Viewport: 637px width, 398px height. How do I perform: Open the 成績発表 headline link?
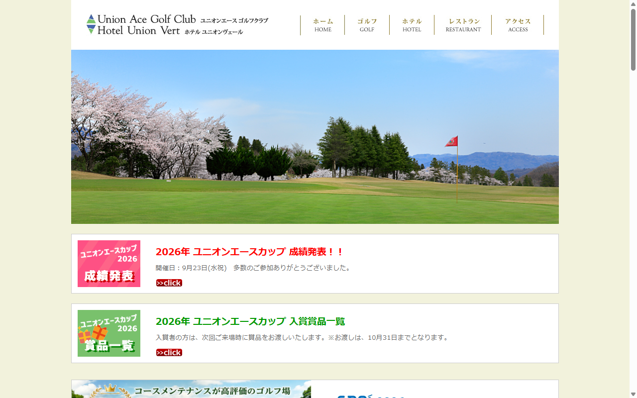(249, 252)
